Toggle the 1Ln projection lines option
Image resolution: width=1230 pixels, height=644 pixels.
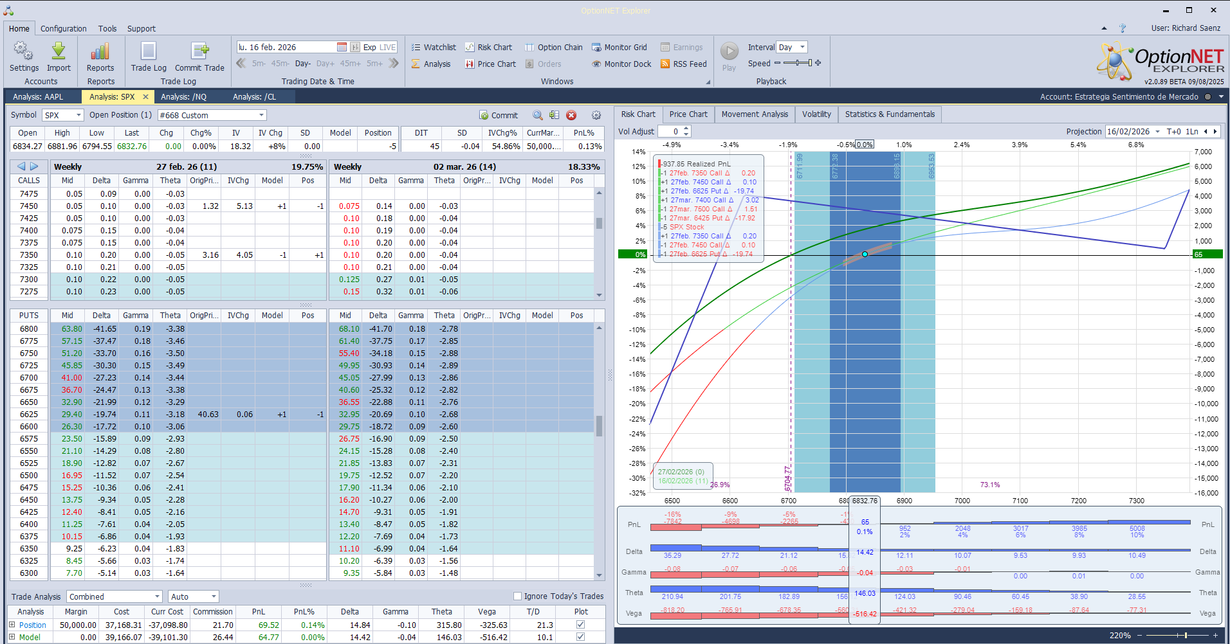[1192, 131]
